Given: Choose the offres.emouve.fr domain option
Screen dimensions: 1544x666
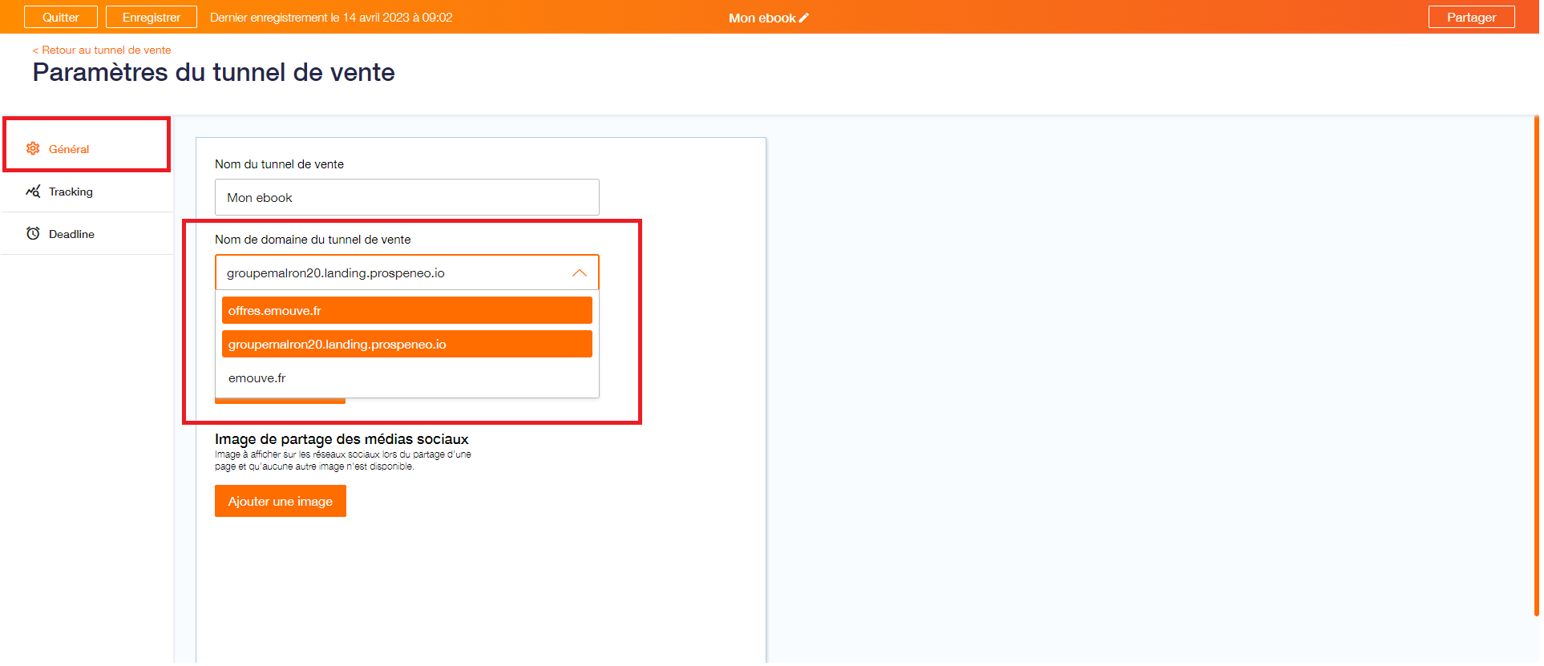Looking at the screenshot, I should (x=407, y=310).
